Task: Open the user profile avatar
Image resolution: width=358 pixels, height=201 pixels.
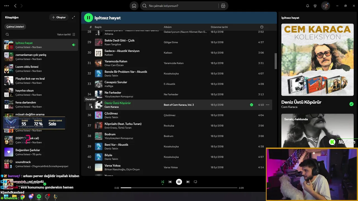Action: tap(326, 6)
